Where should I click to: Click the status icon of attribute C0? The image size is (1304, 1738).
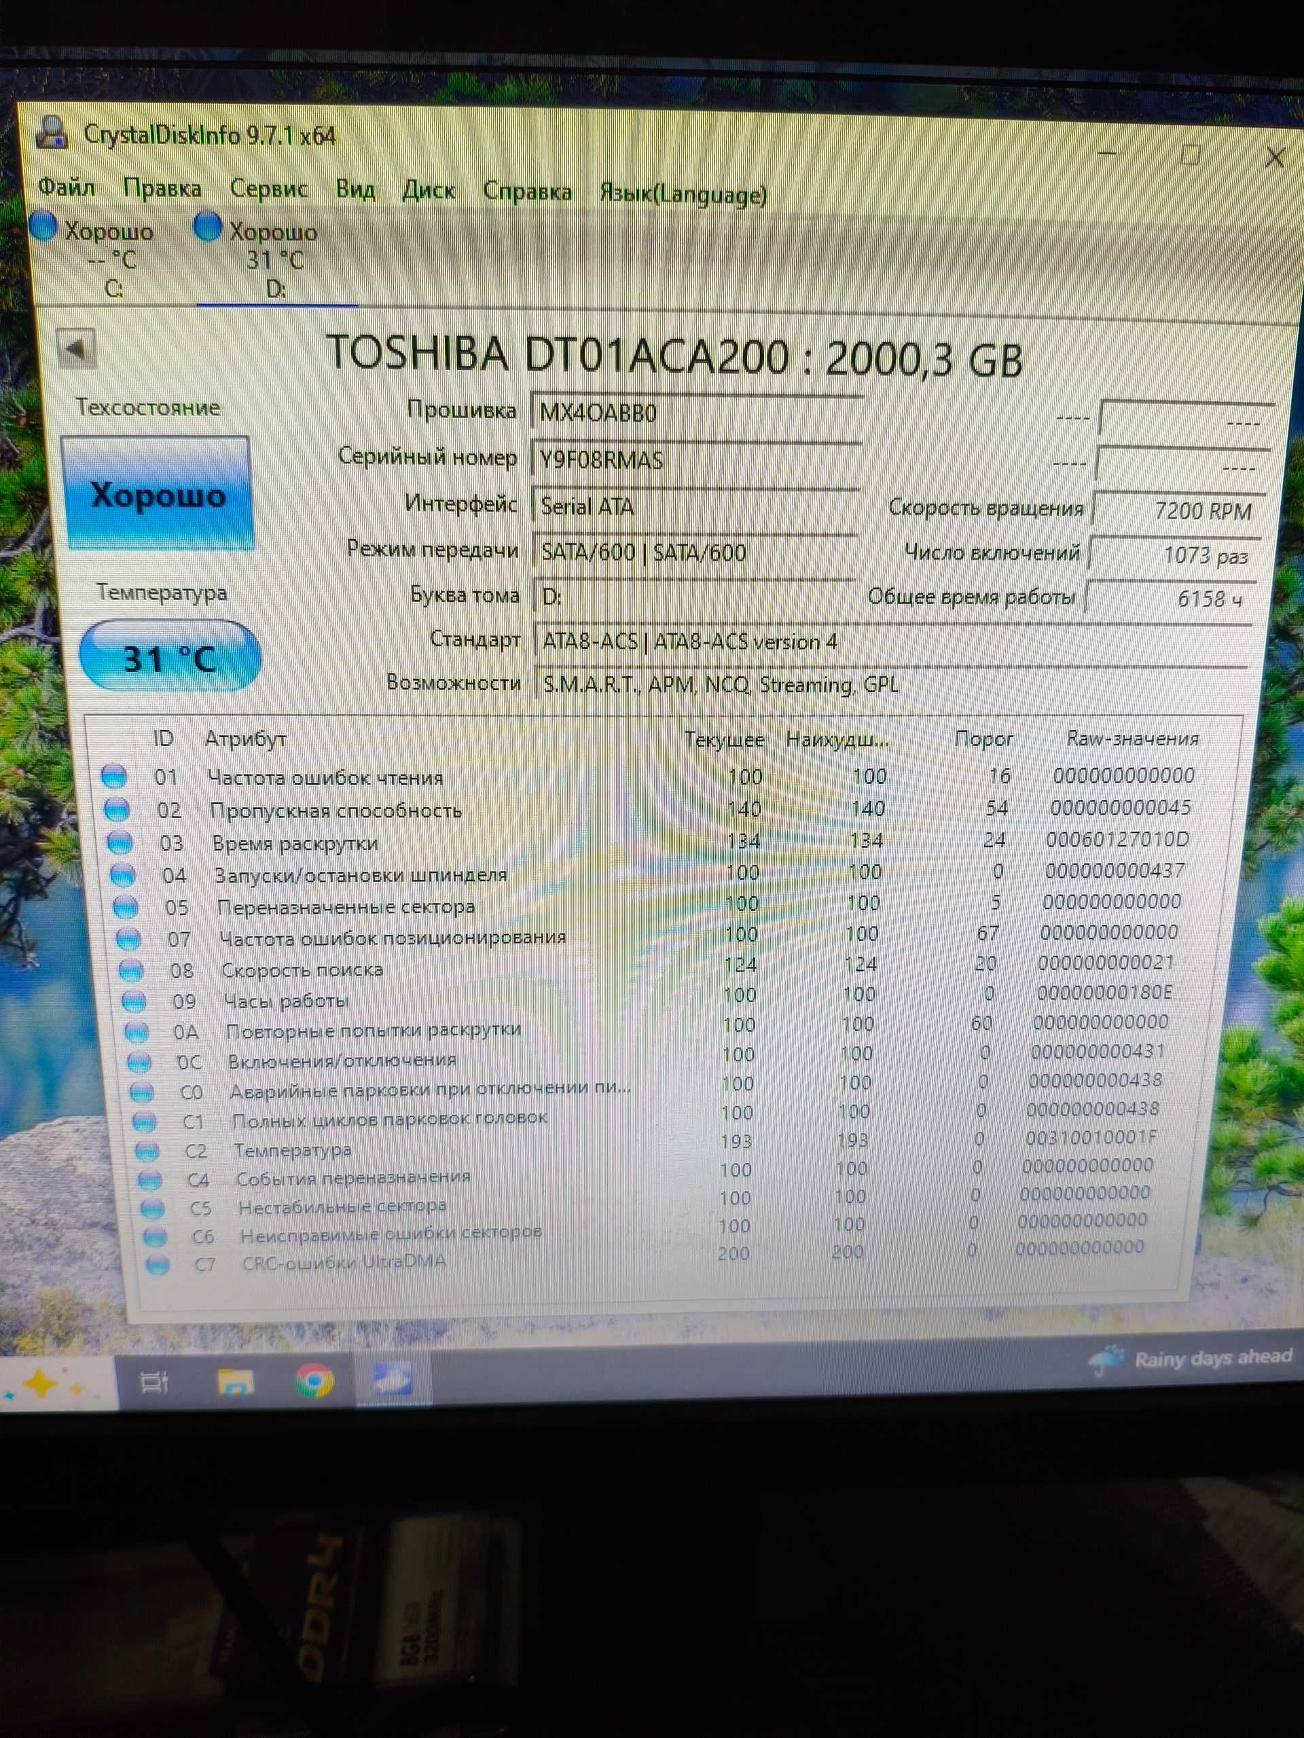point(142,1092)
